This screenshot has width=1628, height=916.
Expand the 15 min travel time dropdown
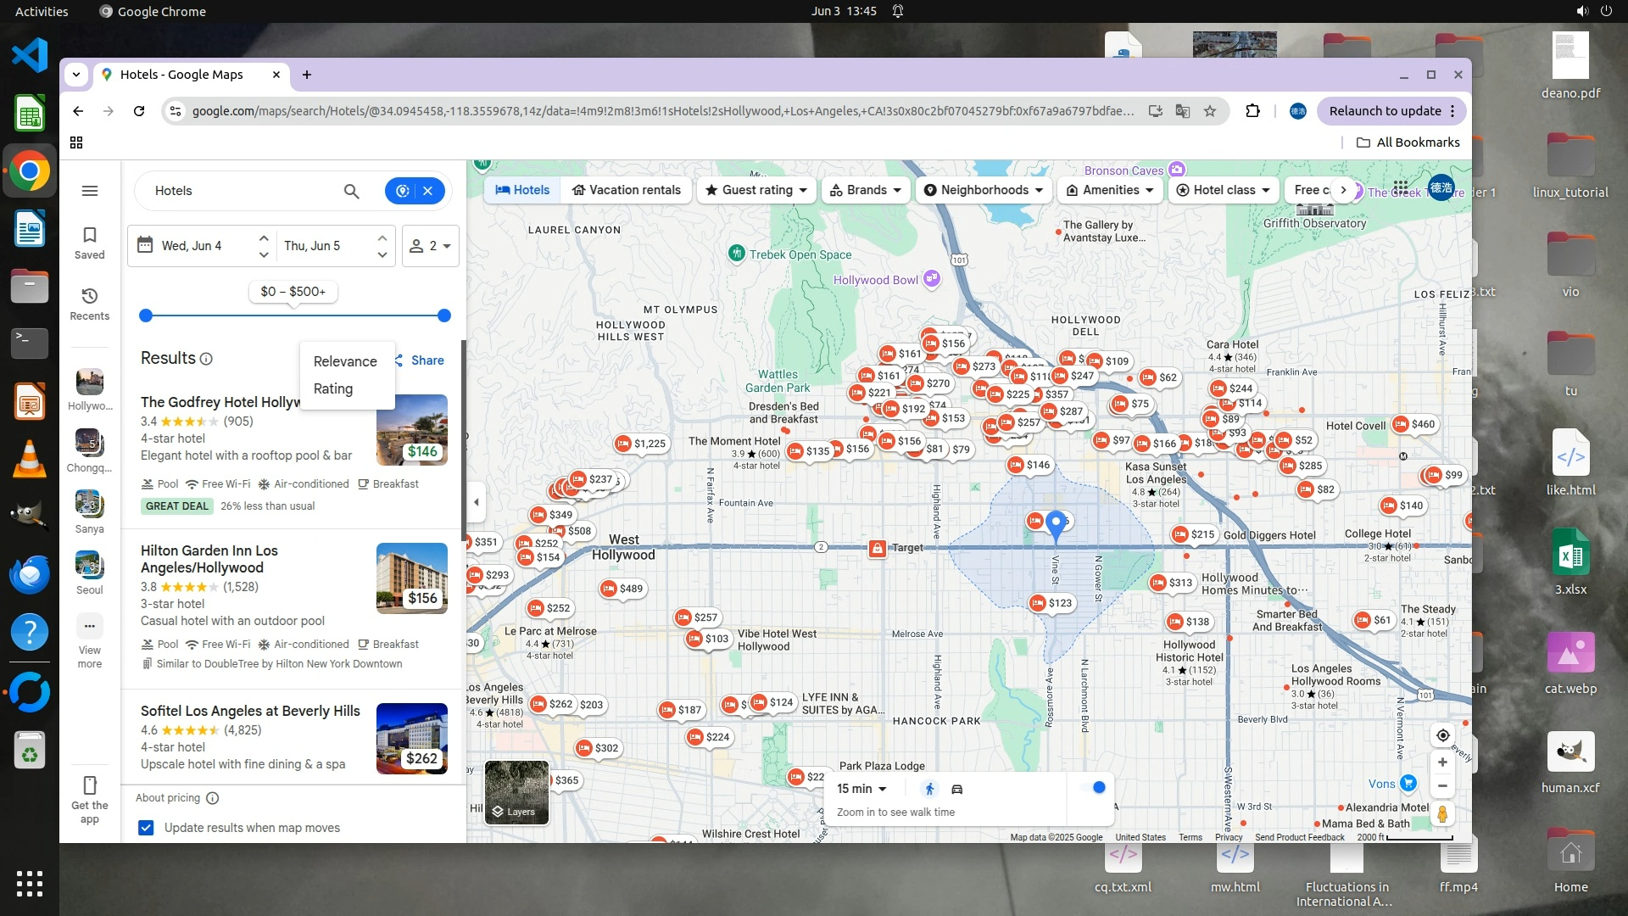point(861,789)
